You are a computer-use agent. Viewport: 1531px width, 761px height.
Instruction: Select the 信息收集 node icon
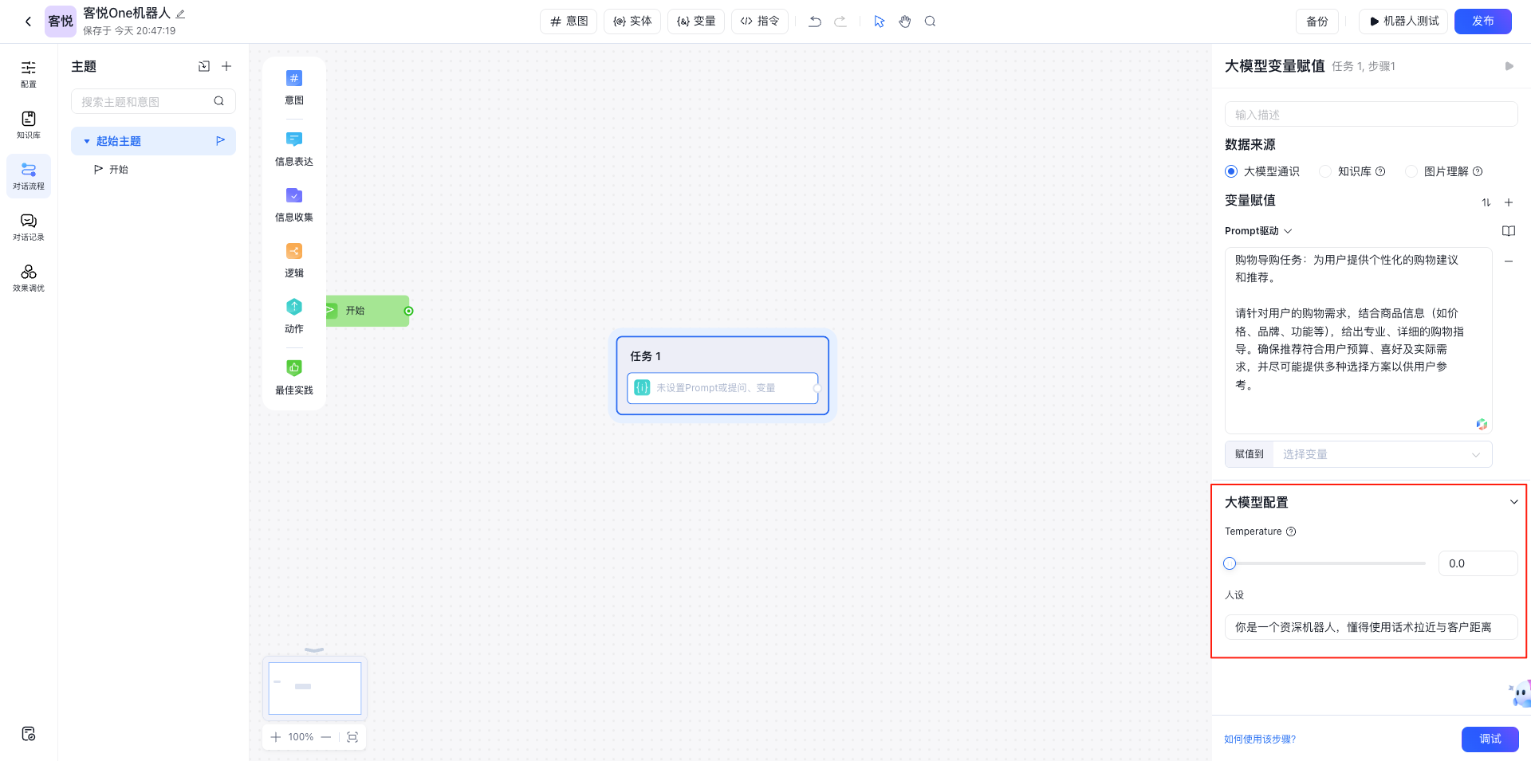pos(294,196)
